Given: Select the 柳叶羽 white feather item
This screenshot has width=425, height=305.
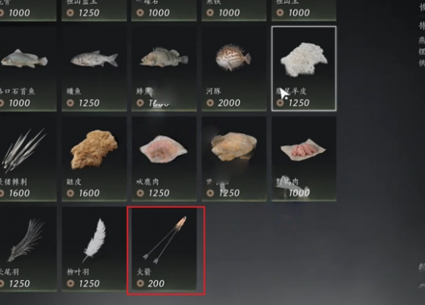Looking at the screenshot, I should (x=94, y=250).
